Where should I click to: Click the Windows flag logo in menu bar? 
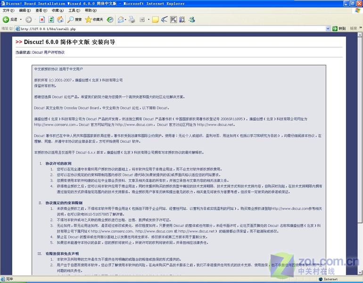[x=358, y=10]
